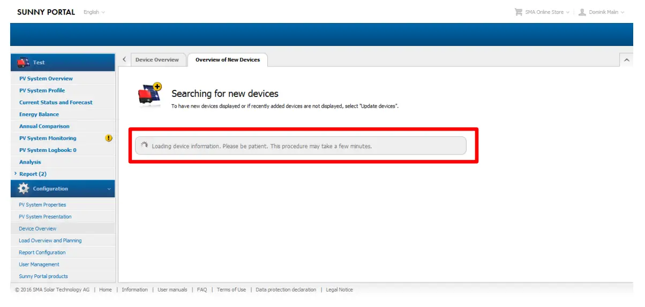This screenshot has width=645, height=307.
Task: Click the Loading device information status bar
Action: [301, 145]
